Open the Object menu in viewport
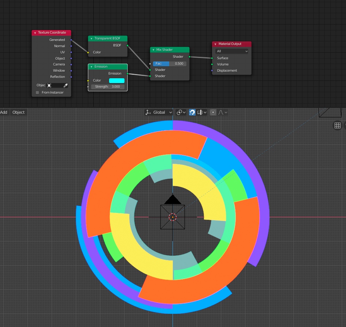Viewport: 346px width, 327px height. [x=19, y=112]
